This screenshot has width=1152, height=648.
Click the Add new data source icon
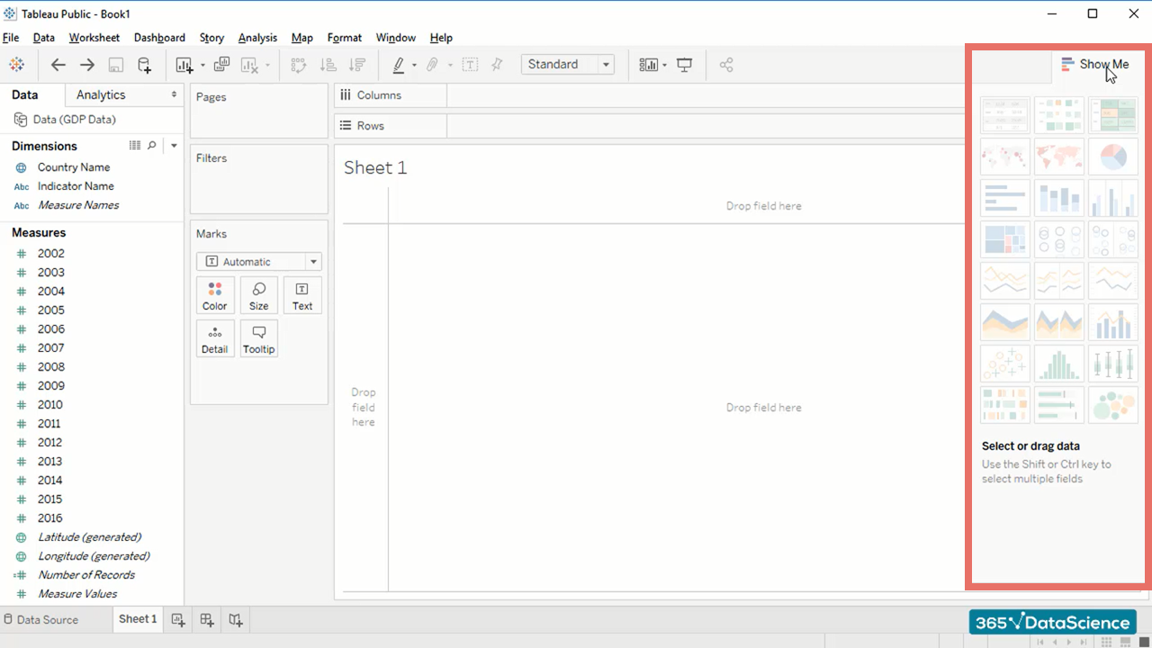coord(144,65)
